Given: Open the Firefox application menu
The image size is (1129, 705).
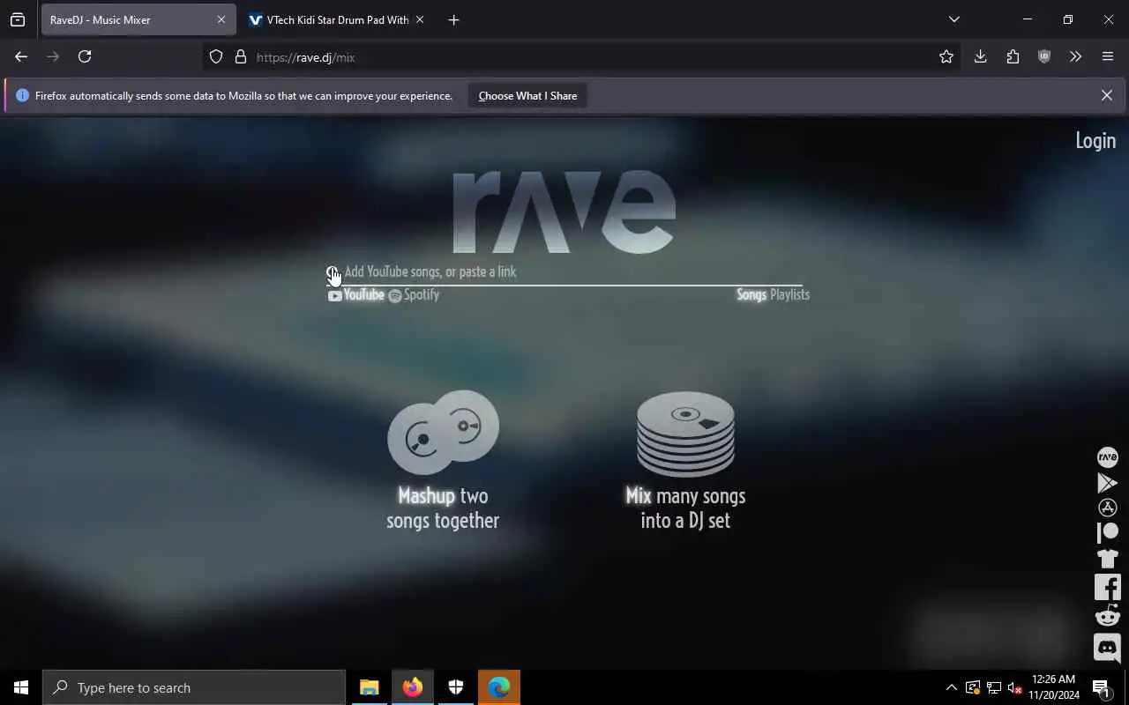Looking at the screenshot, I should [1108, 56].
